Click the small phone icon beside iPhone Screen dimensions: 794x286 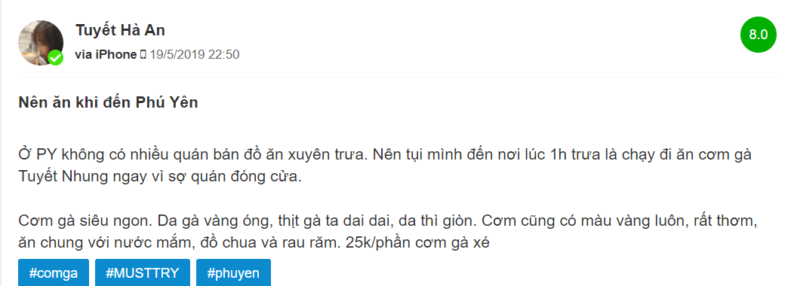(143, 55)
